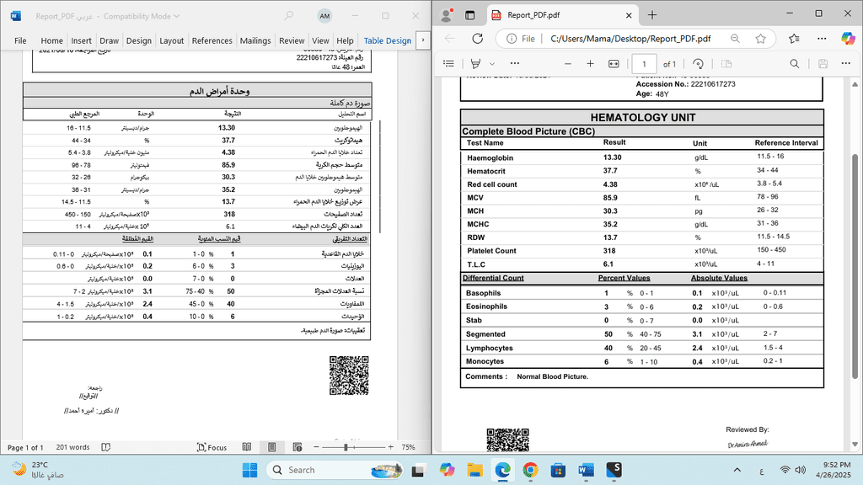863x485 pixels.
Task: Click the 201 words count in the status bar
Action: point(72,447)
